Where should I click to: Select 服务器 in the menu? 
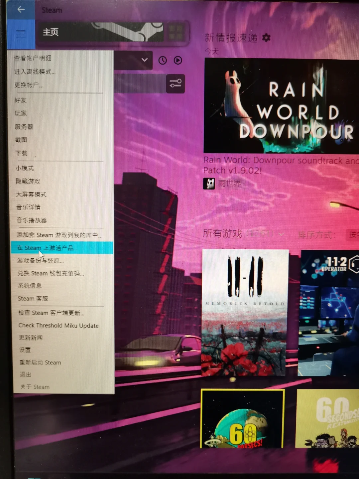coord(24,127)
